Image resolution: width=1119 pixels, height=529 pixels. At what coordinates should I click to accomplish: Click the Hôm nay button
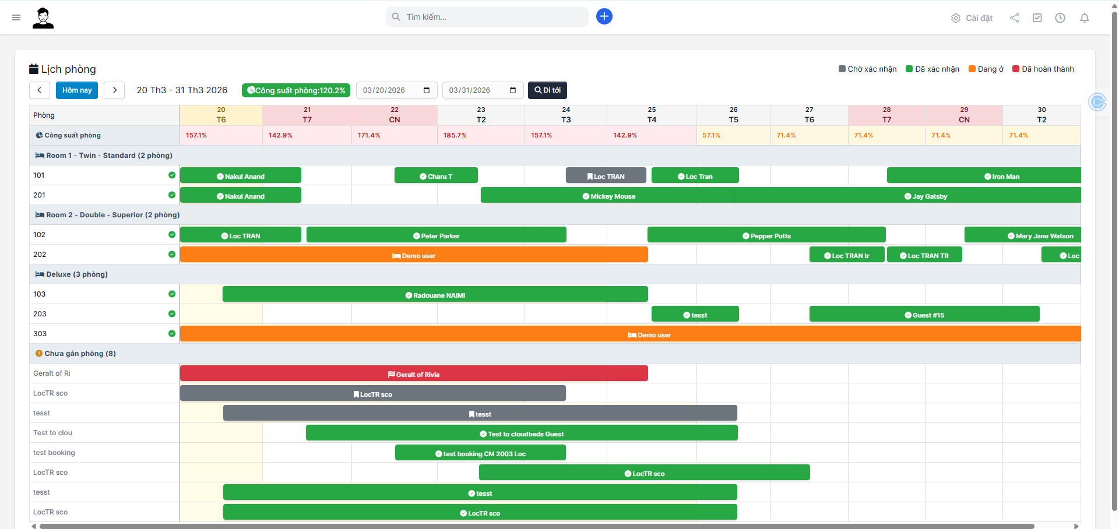point(76,90)
